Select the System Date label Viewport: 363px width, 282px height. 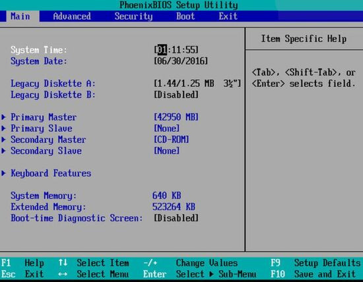(x=39, y=61)
